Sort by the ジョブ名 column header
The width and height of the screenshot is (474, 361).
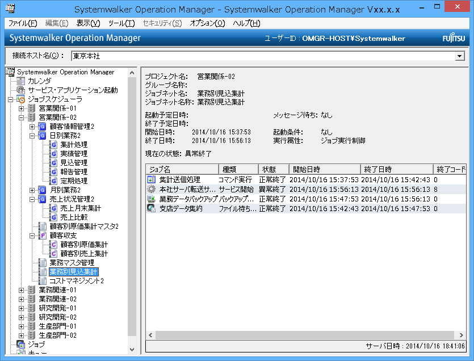tap(182, 169)
